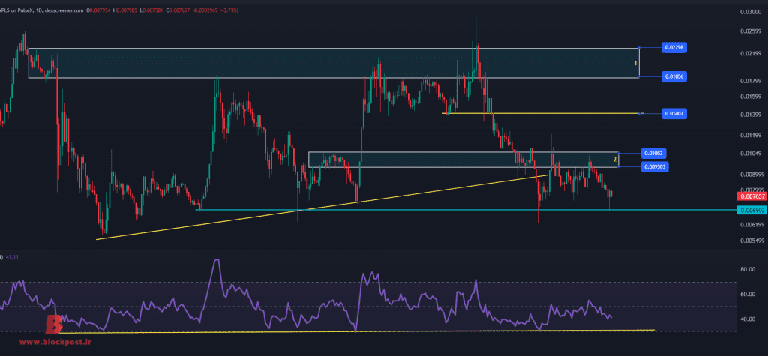Click the 0.009503 price label
Viewport: 768px width, 356px height.
point(655,166)
